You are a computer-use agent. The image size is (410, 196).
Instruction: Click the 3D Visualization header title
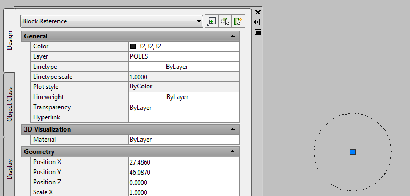click(x=47, y=129)
